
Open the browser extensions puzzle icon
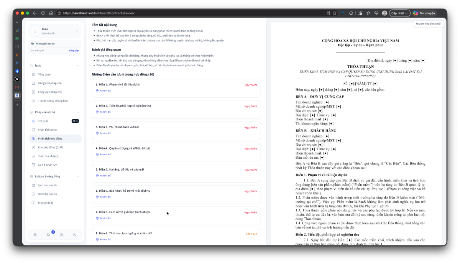coord(351,13)
